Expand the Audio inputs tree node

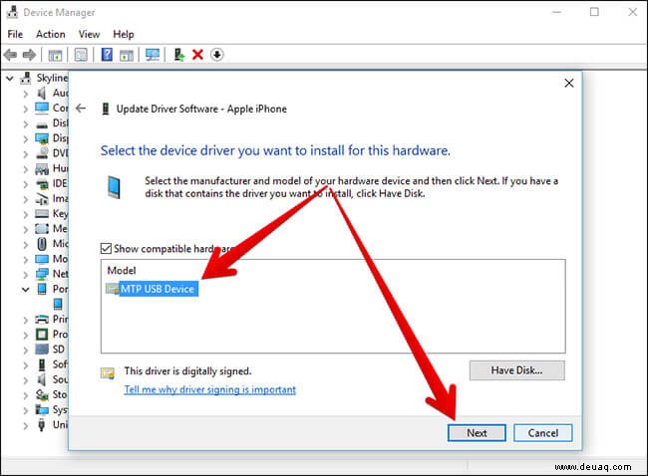[26, 94]
